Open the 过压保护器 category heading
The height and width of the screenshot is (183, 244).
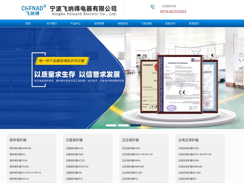coord(130,140)
